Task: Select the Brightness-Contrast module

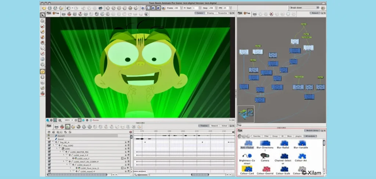Action: tap(247, 159)
